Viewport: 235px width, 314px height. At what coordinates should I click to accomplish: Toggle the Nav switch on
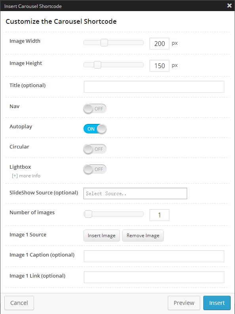coord(95,109)
